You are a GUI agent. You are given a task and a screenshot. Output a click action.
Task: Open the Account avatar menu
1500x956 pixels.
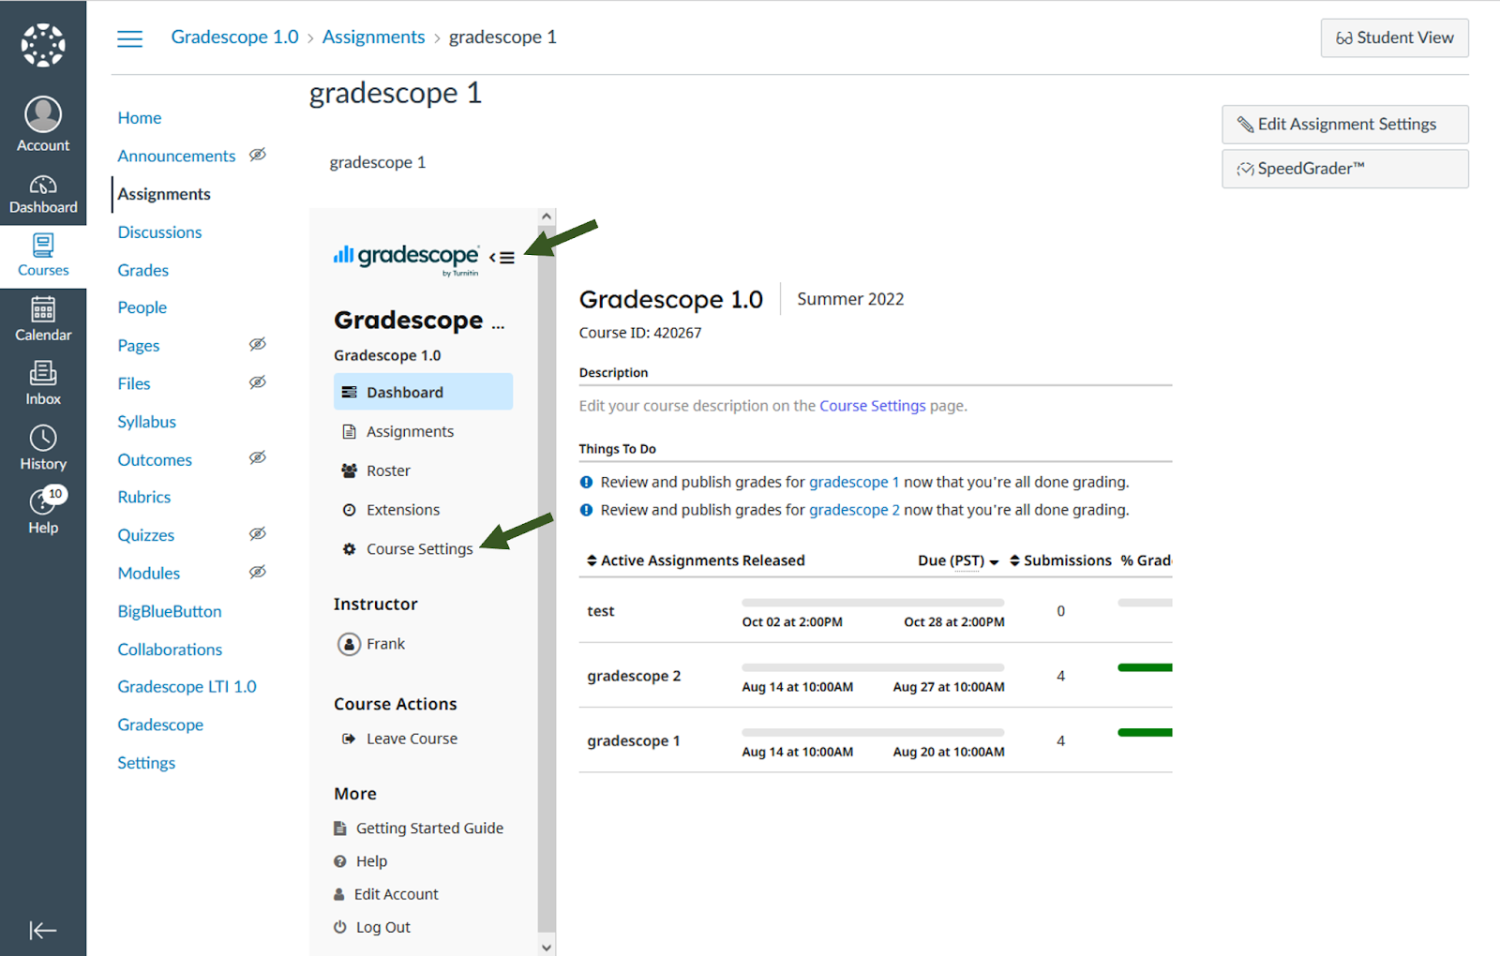43,125
